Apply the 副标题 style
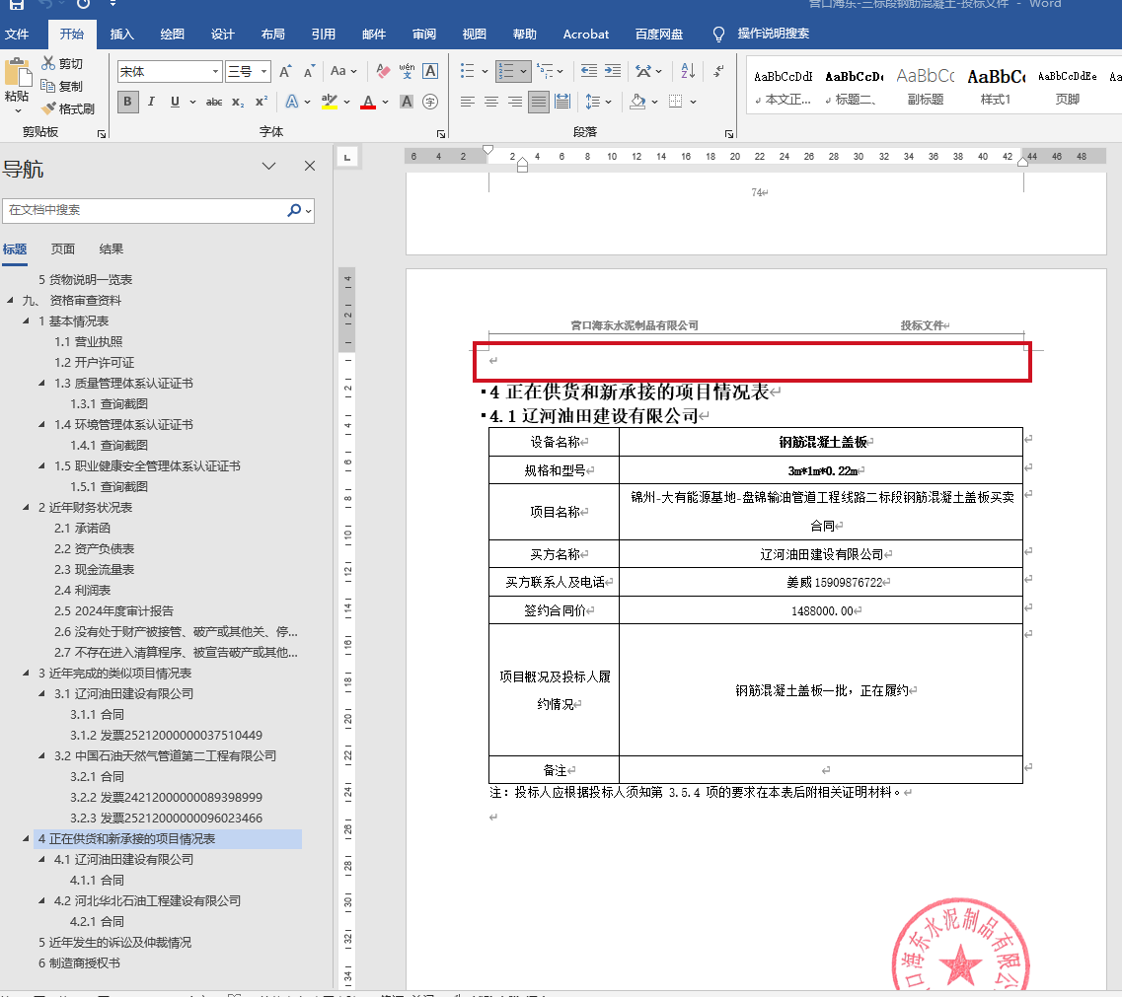The height and width of the screenshot is (997, 1122). 926,86
